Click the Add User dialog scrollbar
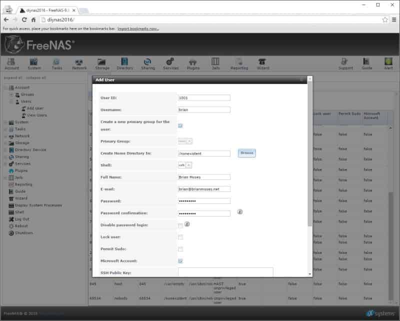The image size is (400, 321). (x=309, y=153)
